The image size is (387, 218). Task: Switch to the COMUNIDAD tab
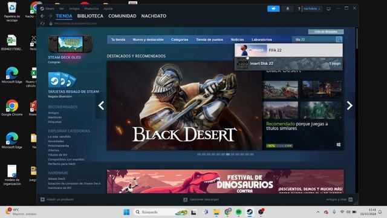pyautogui.click(x=122, y=16)
